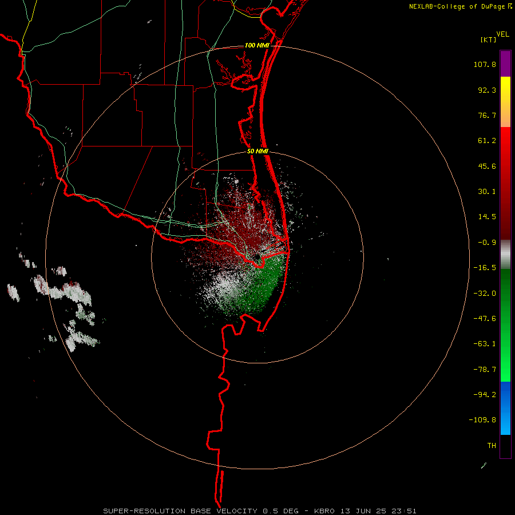The width and height of the screenshot is (515, 515).
Task: Pick the blue segment of the color bar
Action: tap(505, 408)
